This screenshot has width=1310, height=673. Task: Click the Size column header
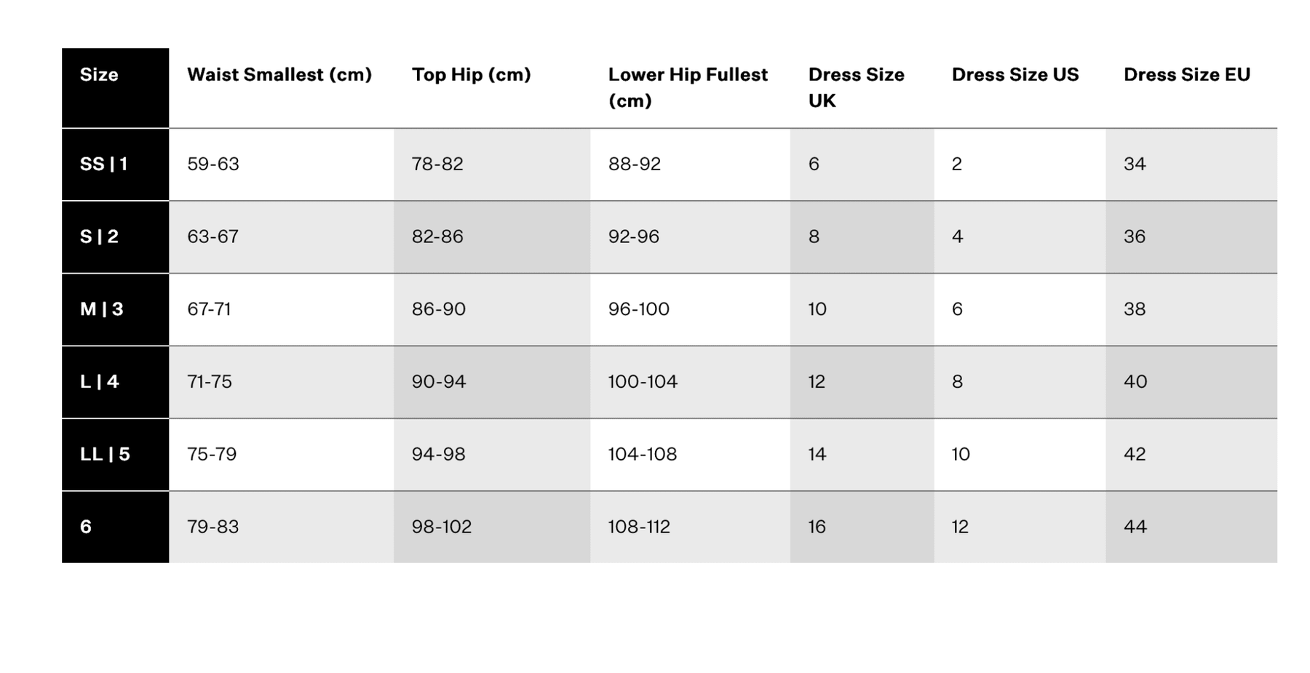tap(99, 75)
